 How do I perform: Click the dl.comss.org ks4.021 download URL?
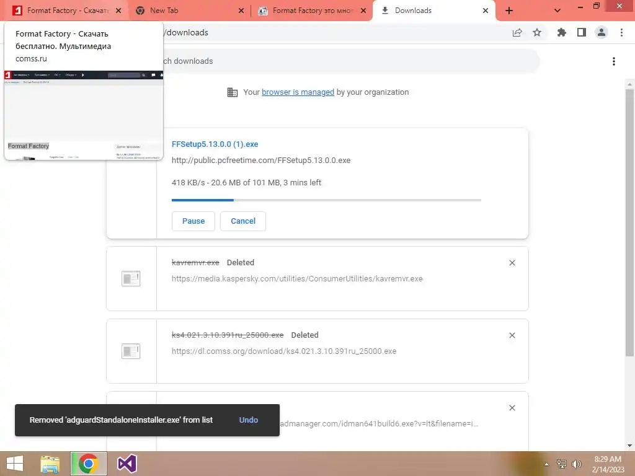(284, 351)
